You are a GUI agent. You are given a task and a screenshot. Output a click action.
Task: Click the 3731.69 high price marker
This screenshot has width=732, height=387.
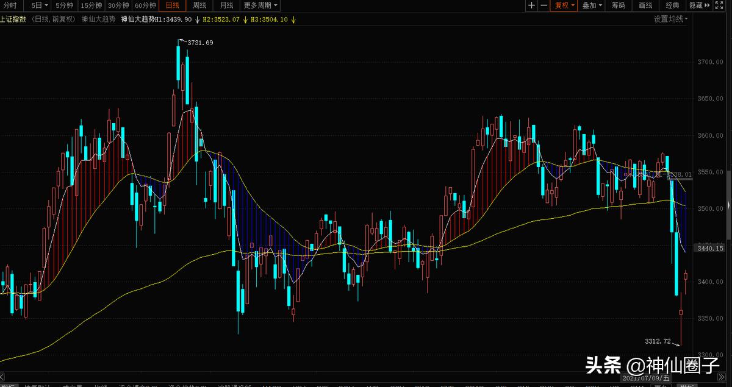pos(200,43)
